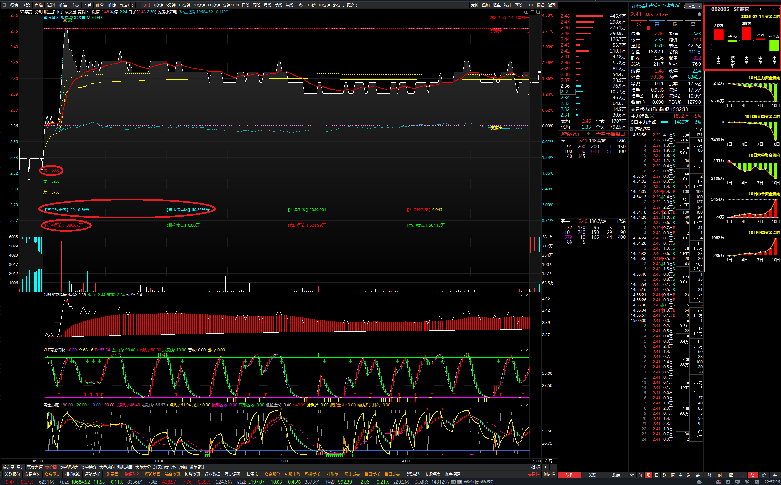Toggle the side panel layout icon above chart
Screen dimensions: 781x485
(538, 12)
